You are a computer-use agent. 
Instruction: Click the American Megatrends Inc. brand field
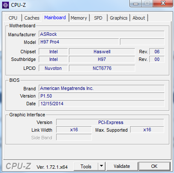pos(102,88)
